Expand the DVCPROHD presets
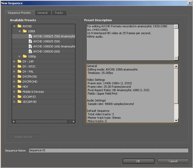The width and height of the screenshot is (193, 168). (x=14, y=82)
